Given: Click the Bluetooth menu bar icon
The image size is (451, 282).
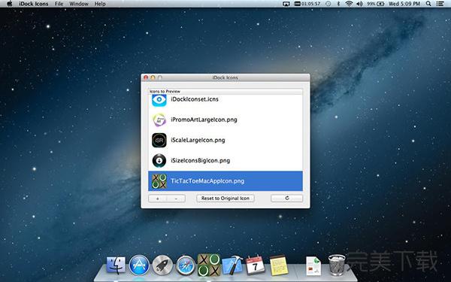Looking at the screenshot, I should 338,4.
